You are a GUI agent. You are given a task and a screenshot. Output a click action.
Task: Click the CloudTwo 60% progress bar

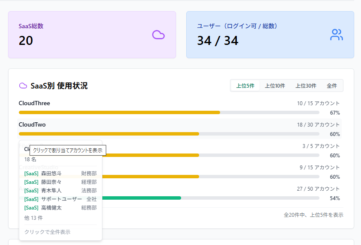(x=169, y=134)
